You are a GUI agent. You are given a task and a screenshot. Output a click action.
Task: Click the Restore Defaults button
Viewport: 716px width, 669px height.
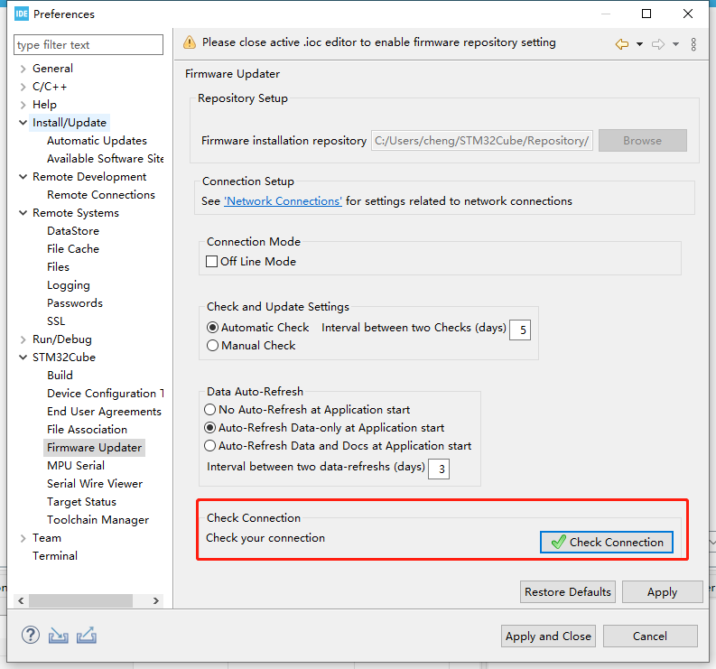[568, 592]
